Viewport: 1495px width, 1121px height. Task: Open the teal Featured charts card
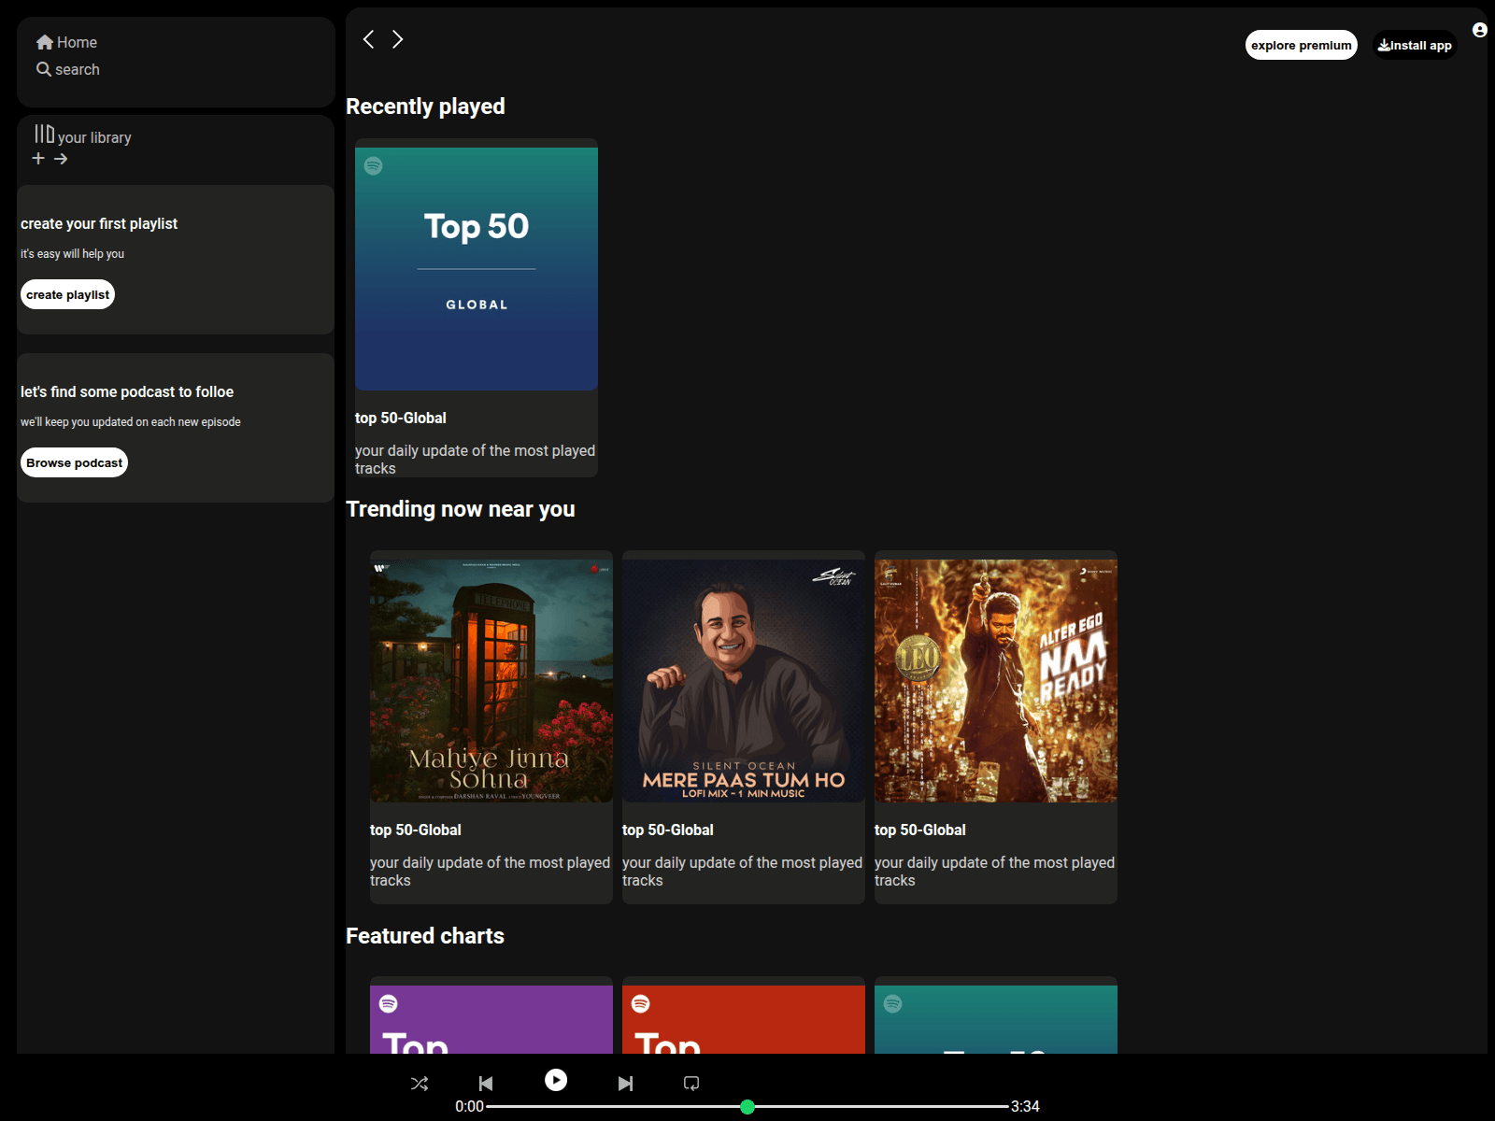click(x=996, y=1019)
